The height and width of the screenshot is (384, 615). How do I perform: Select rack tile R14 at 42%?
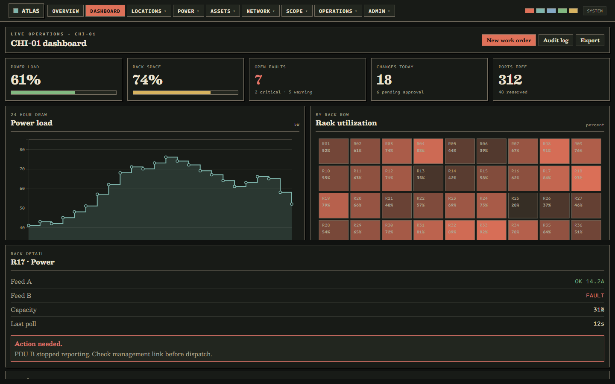coord(460,178)
